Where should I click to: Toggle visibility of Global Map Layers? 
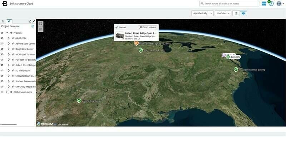point(2,92)
